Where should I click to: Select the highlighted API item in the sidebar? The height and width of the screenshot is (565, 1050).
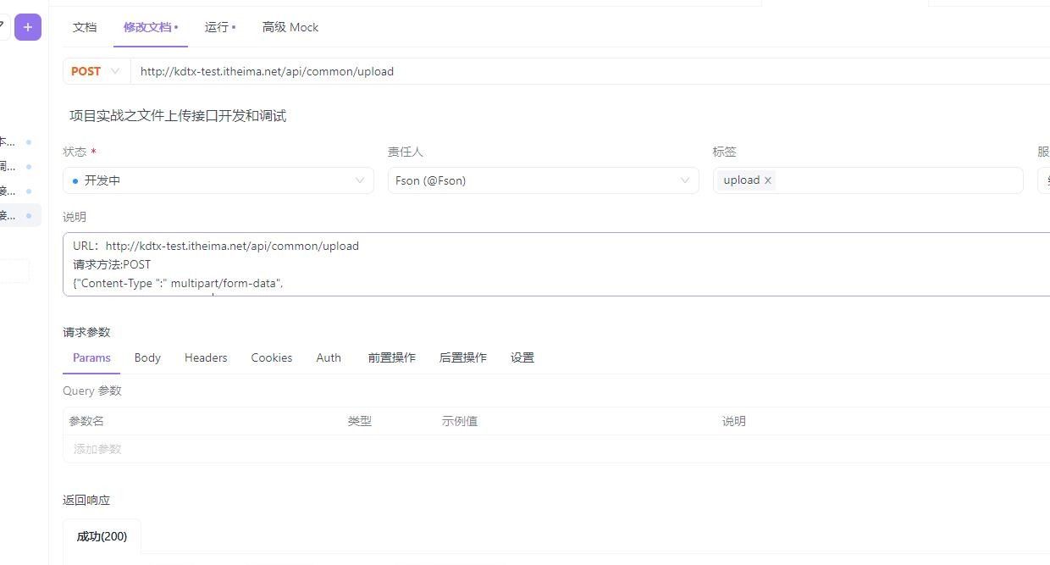[x=17, y=215]
